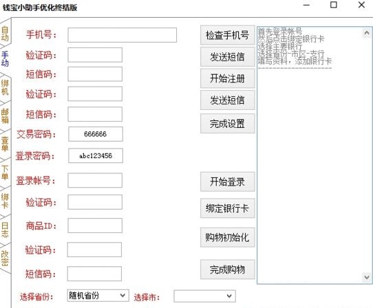
Task: Select the 邮箱 side tab
Action: (x=5, y=115)
